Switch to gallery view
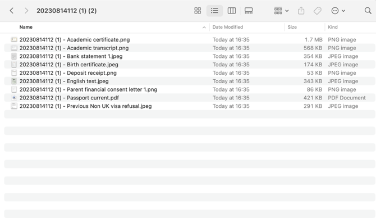The height and width of the screenshot is (218, 376). tap(249, 11)
